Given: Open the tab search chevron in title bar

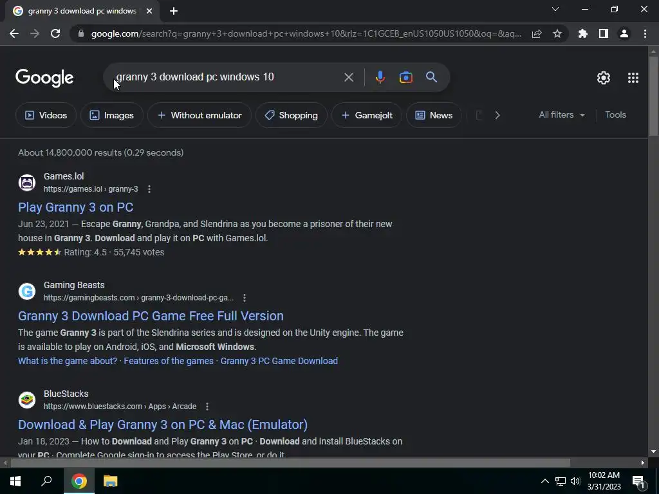Looking at the screenshot, I should (x=555, y=9).
